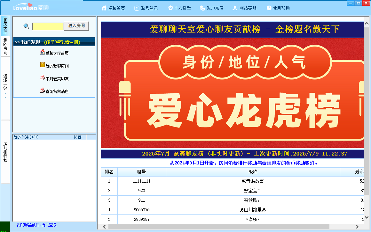371x232 pixels.
Task: Click icon beside 本月豪爽聊友
Action: [x=42, y=77]
